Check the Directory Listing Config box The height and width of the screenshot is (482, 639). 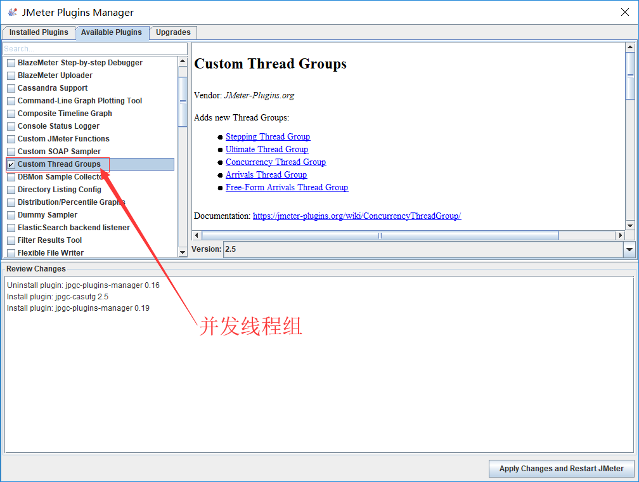point(11,190)
